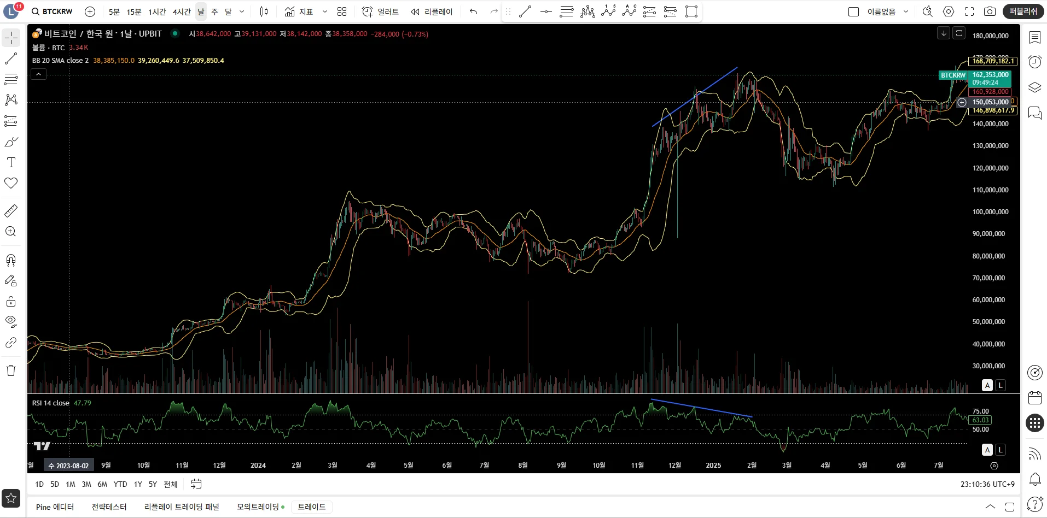Redo the chart action

pos(495,11)
